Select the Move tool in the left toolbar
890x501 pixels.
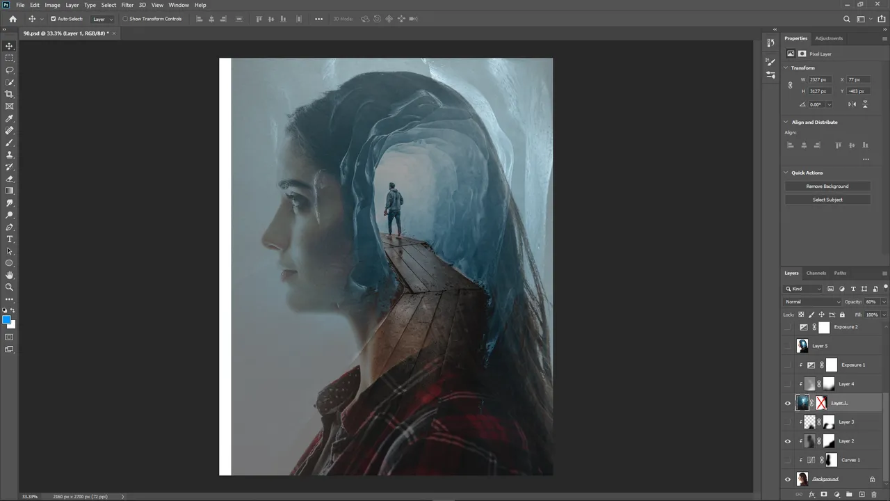click(10, 46)
